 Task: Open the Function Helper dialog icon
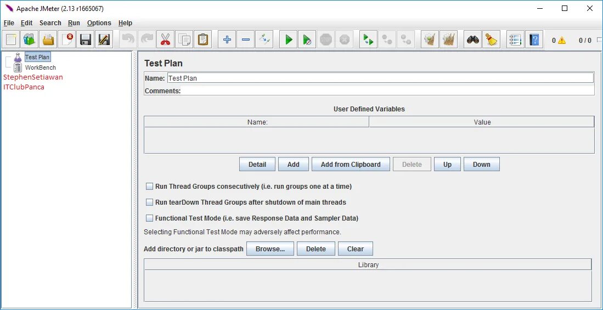point(515,40)
